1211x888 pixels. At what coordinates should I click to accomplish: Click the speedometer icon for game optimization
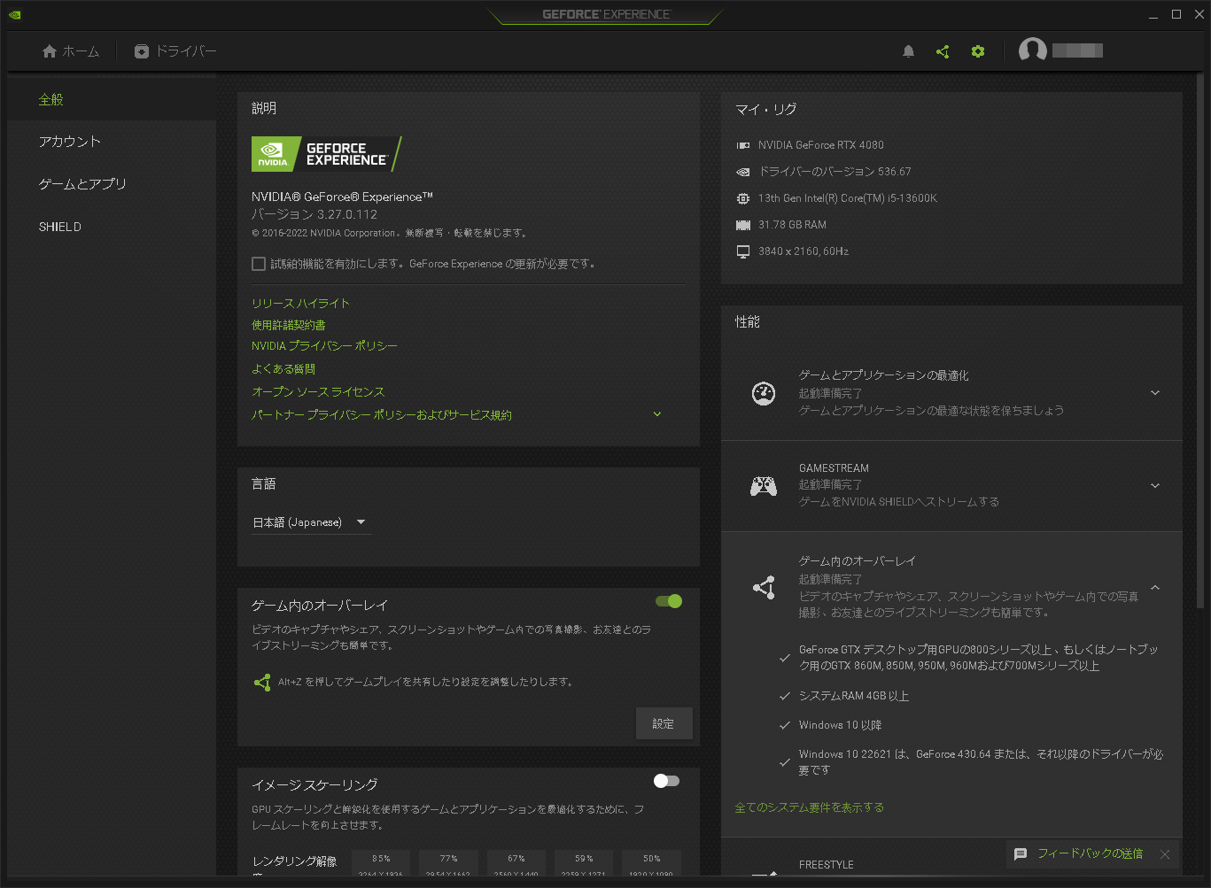pyautogui.click(x=764, y=392)
